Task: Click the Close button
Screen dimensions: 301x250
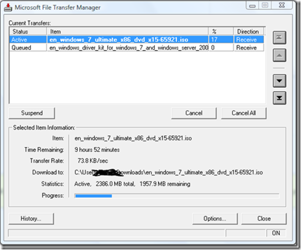Action: click(264, 219)
